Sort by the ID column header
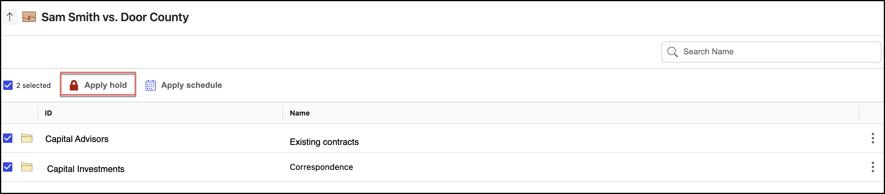The image size is (885, 194). pos(49,113)
